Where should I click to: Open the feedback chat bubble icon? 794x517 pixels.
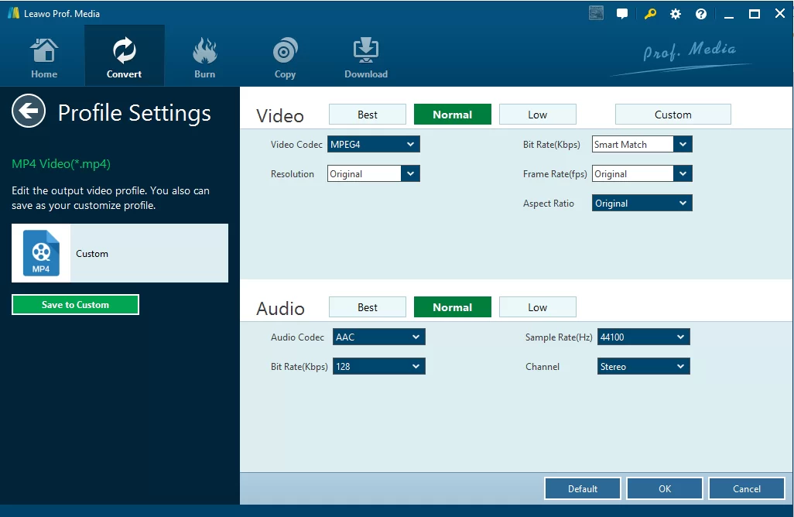coord(622,14)
